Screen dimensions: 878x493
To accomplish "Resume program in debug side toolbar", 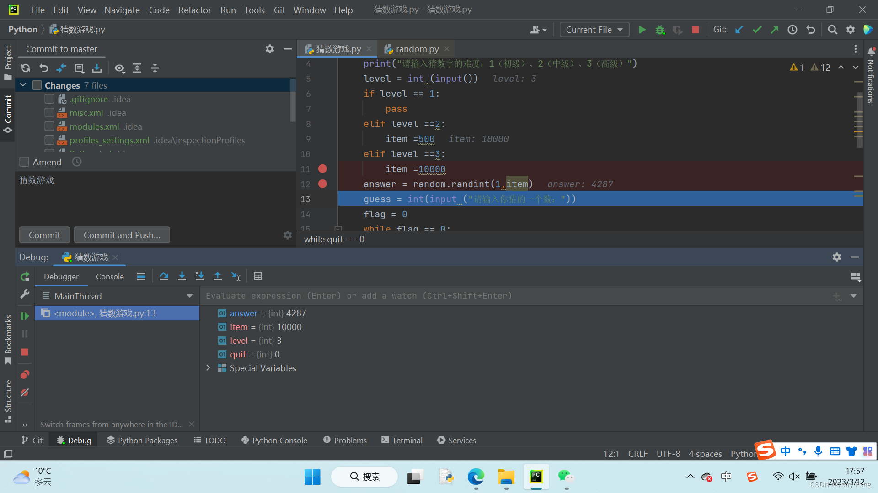I will 25,316.
